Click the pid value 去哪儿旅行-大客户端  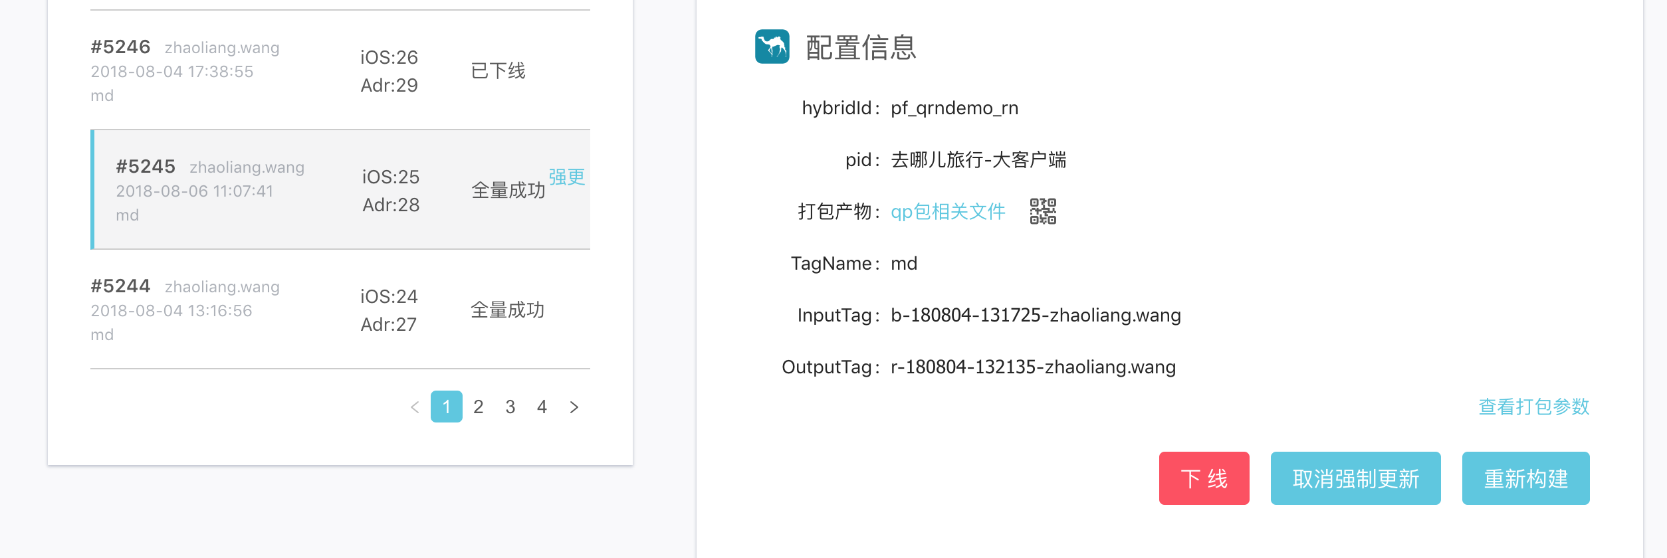click(x=978, y=159)
